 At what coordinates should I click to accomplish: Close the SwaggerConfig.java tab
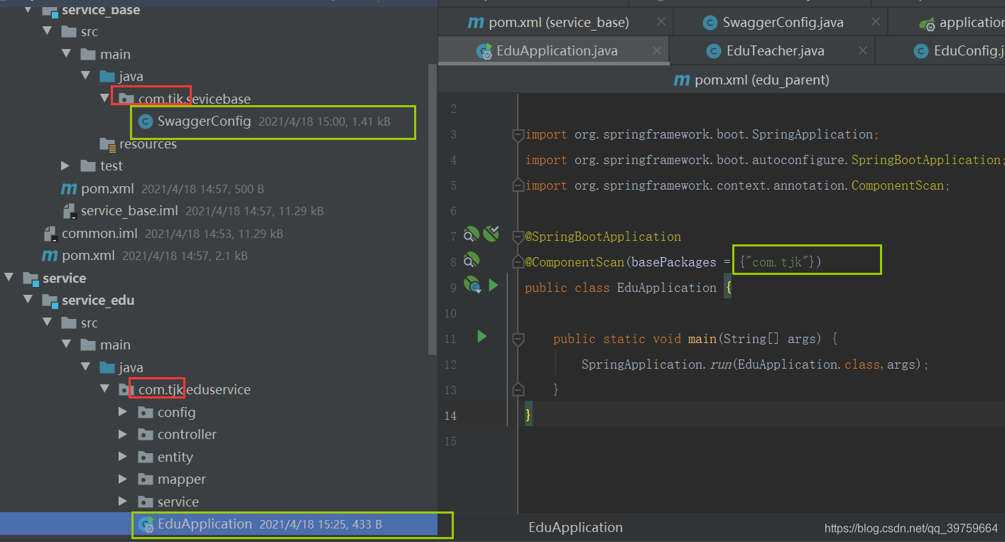click(875, 22)
